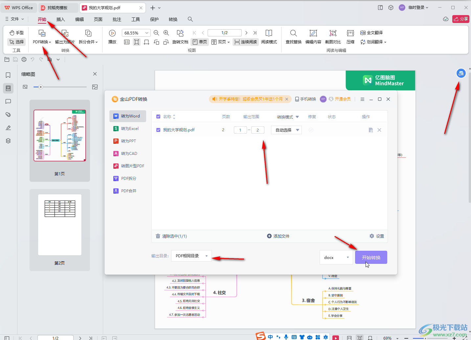471x340 pixels.
Task: Open Edit Content tool
Action: tap(313, 37)
